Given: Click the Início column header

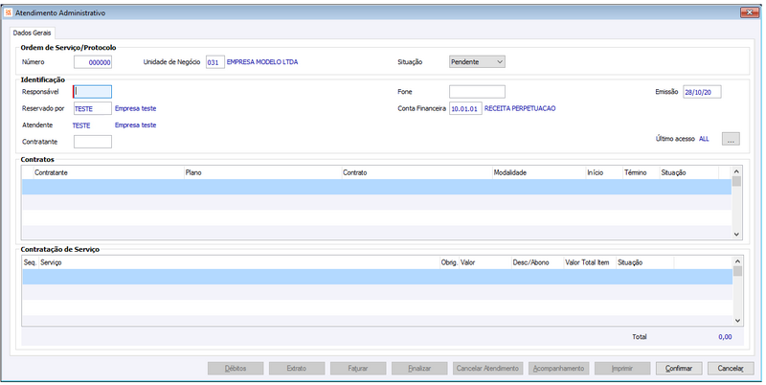Looking at the screenshot, I should (604, 172).
